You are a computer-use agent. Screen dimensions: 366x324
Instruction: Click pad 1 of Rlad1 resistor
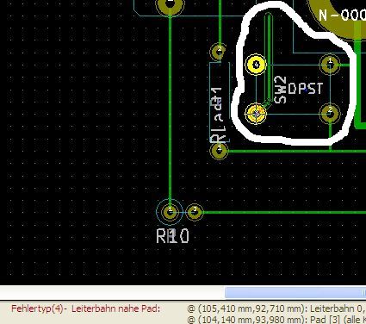(219, 151)
